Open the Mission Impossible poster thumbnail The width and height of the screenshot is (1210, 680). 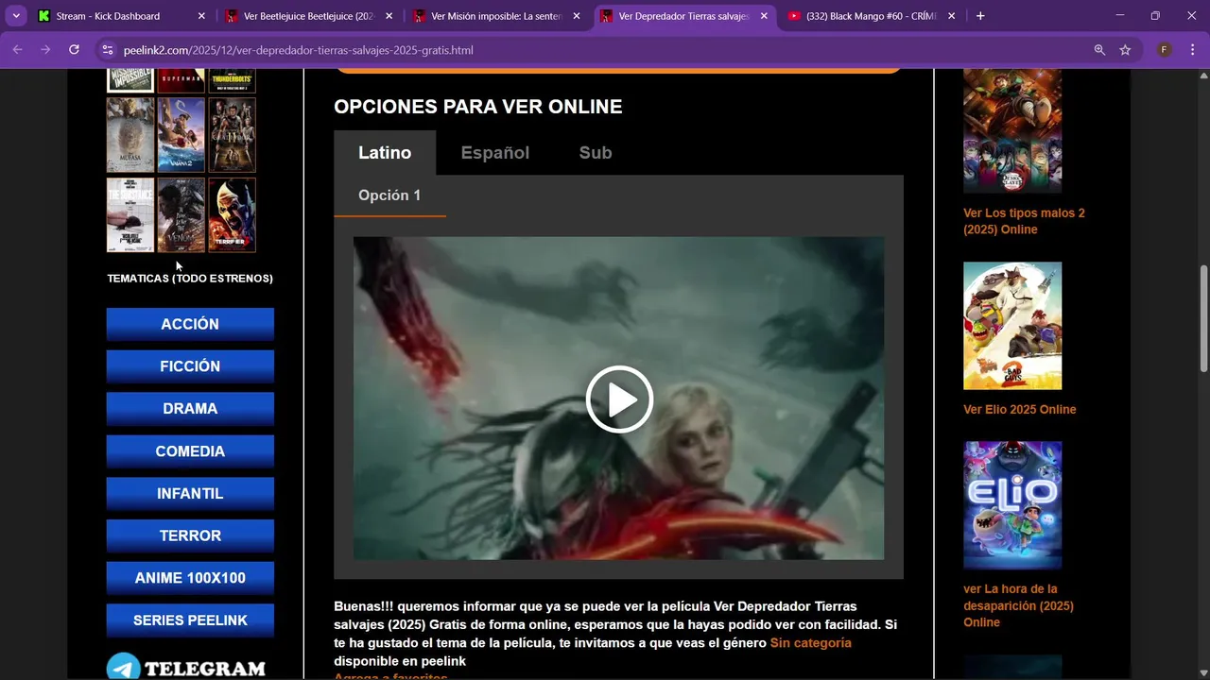130,80
